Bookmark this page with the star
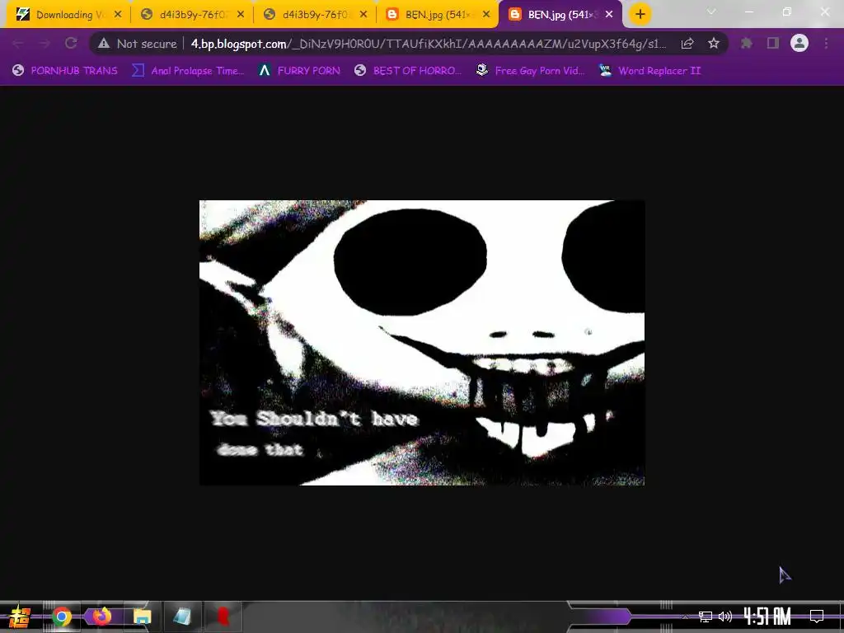This screenshot has width=844, height=633. 714,44
